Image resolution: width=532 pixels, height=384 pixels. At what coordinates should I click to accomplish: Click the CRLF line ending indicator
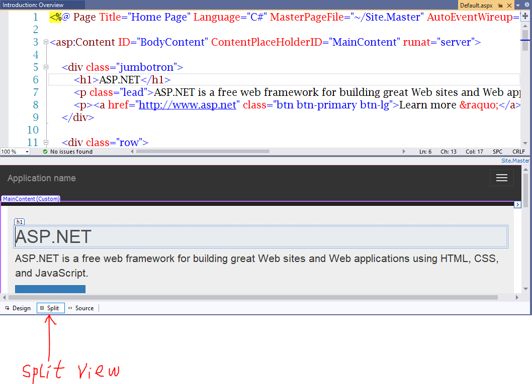click(518, 152)
